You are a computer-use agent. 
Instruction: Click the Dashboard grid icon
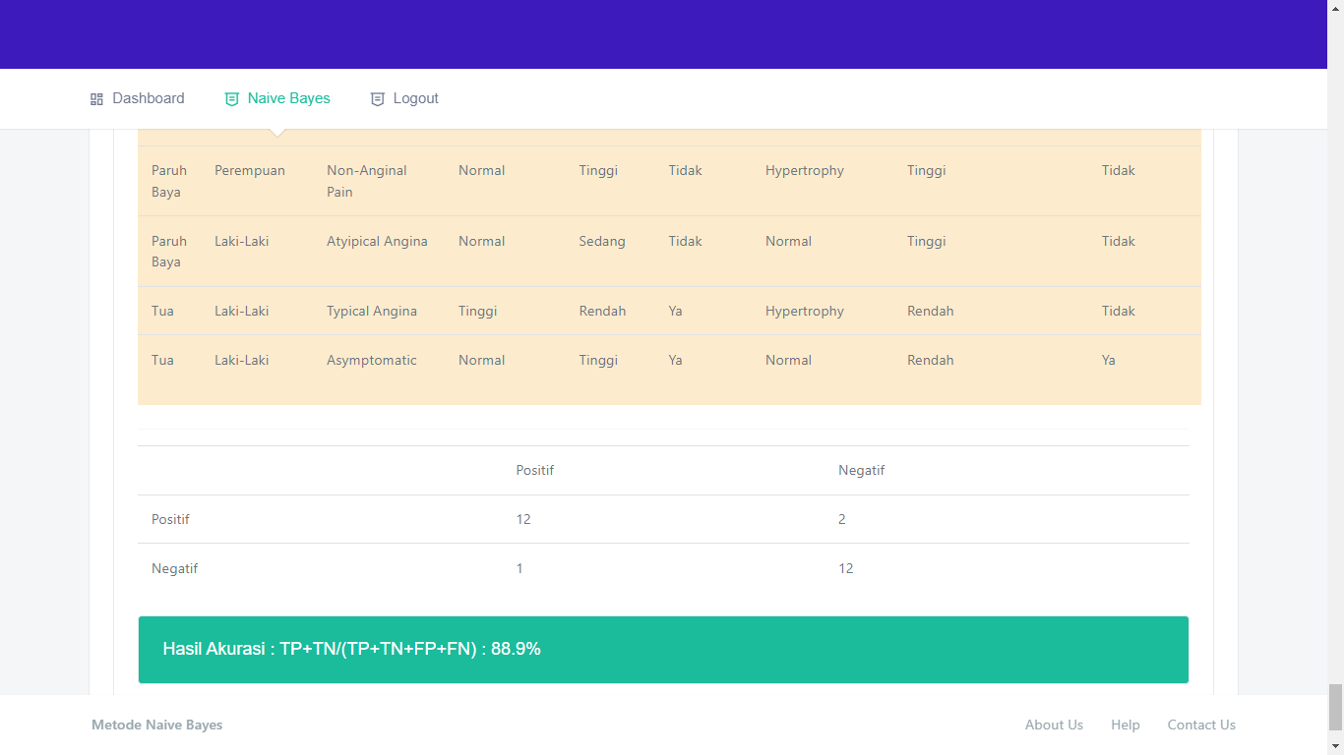tap(96, 99)
